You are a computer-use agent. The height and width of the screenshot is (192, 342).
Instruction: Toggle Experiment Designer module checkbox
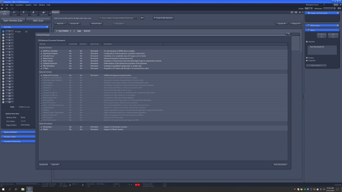[41, 53]
